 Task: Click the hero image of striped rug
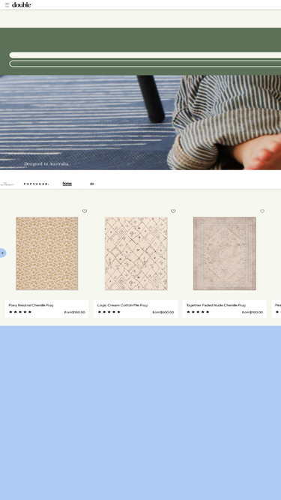pyautogui.click(x=141, y=122)
